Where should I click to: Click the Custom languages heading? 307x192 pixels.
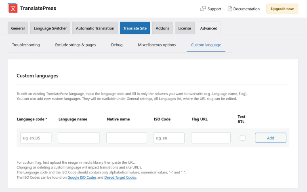coord(38,76)
